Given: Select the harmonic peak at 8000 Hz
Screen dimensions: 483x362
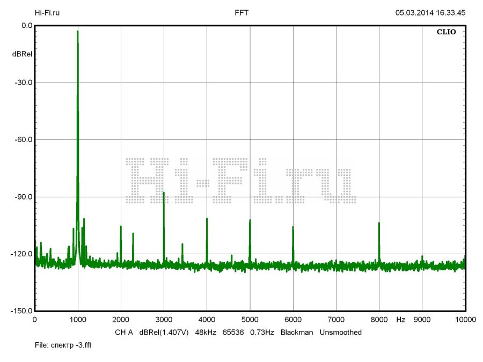Looking at the screenshot, I should 379,224.
